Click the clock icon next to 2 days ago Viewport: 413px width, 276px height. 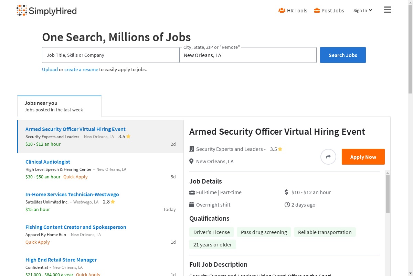click(x=287, y=205)
